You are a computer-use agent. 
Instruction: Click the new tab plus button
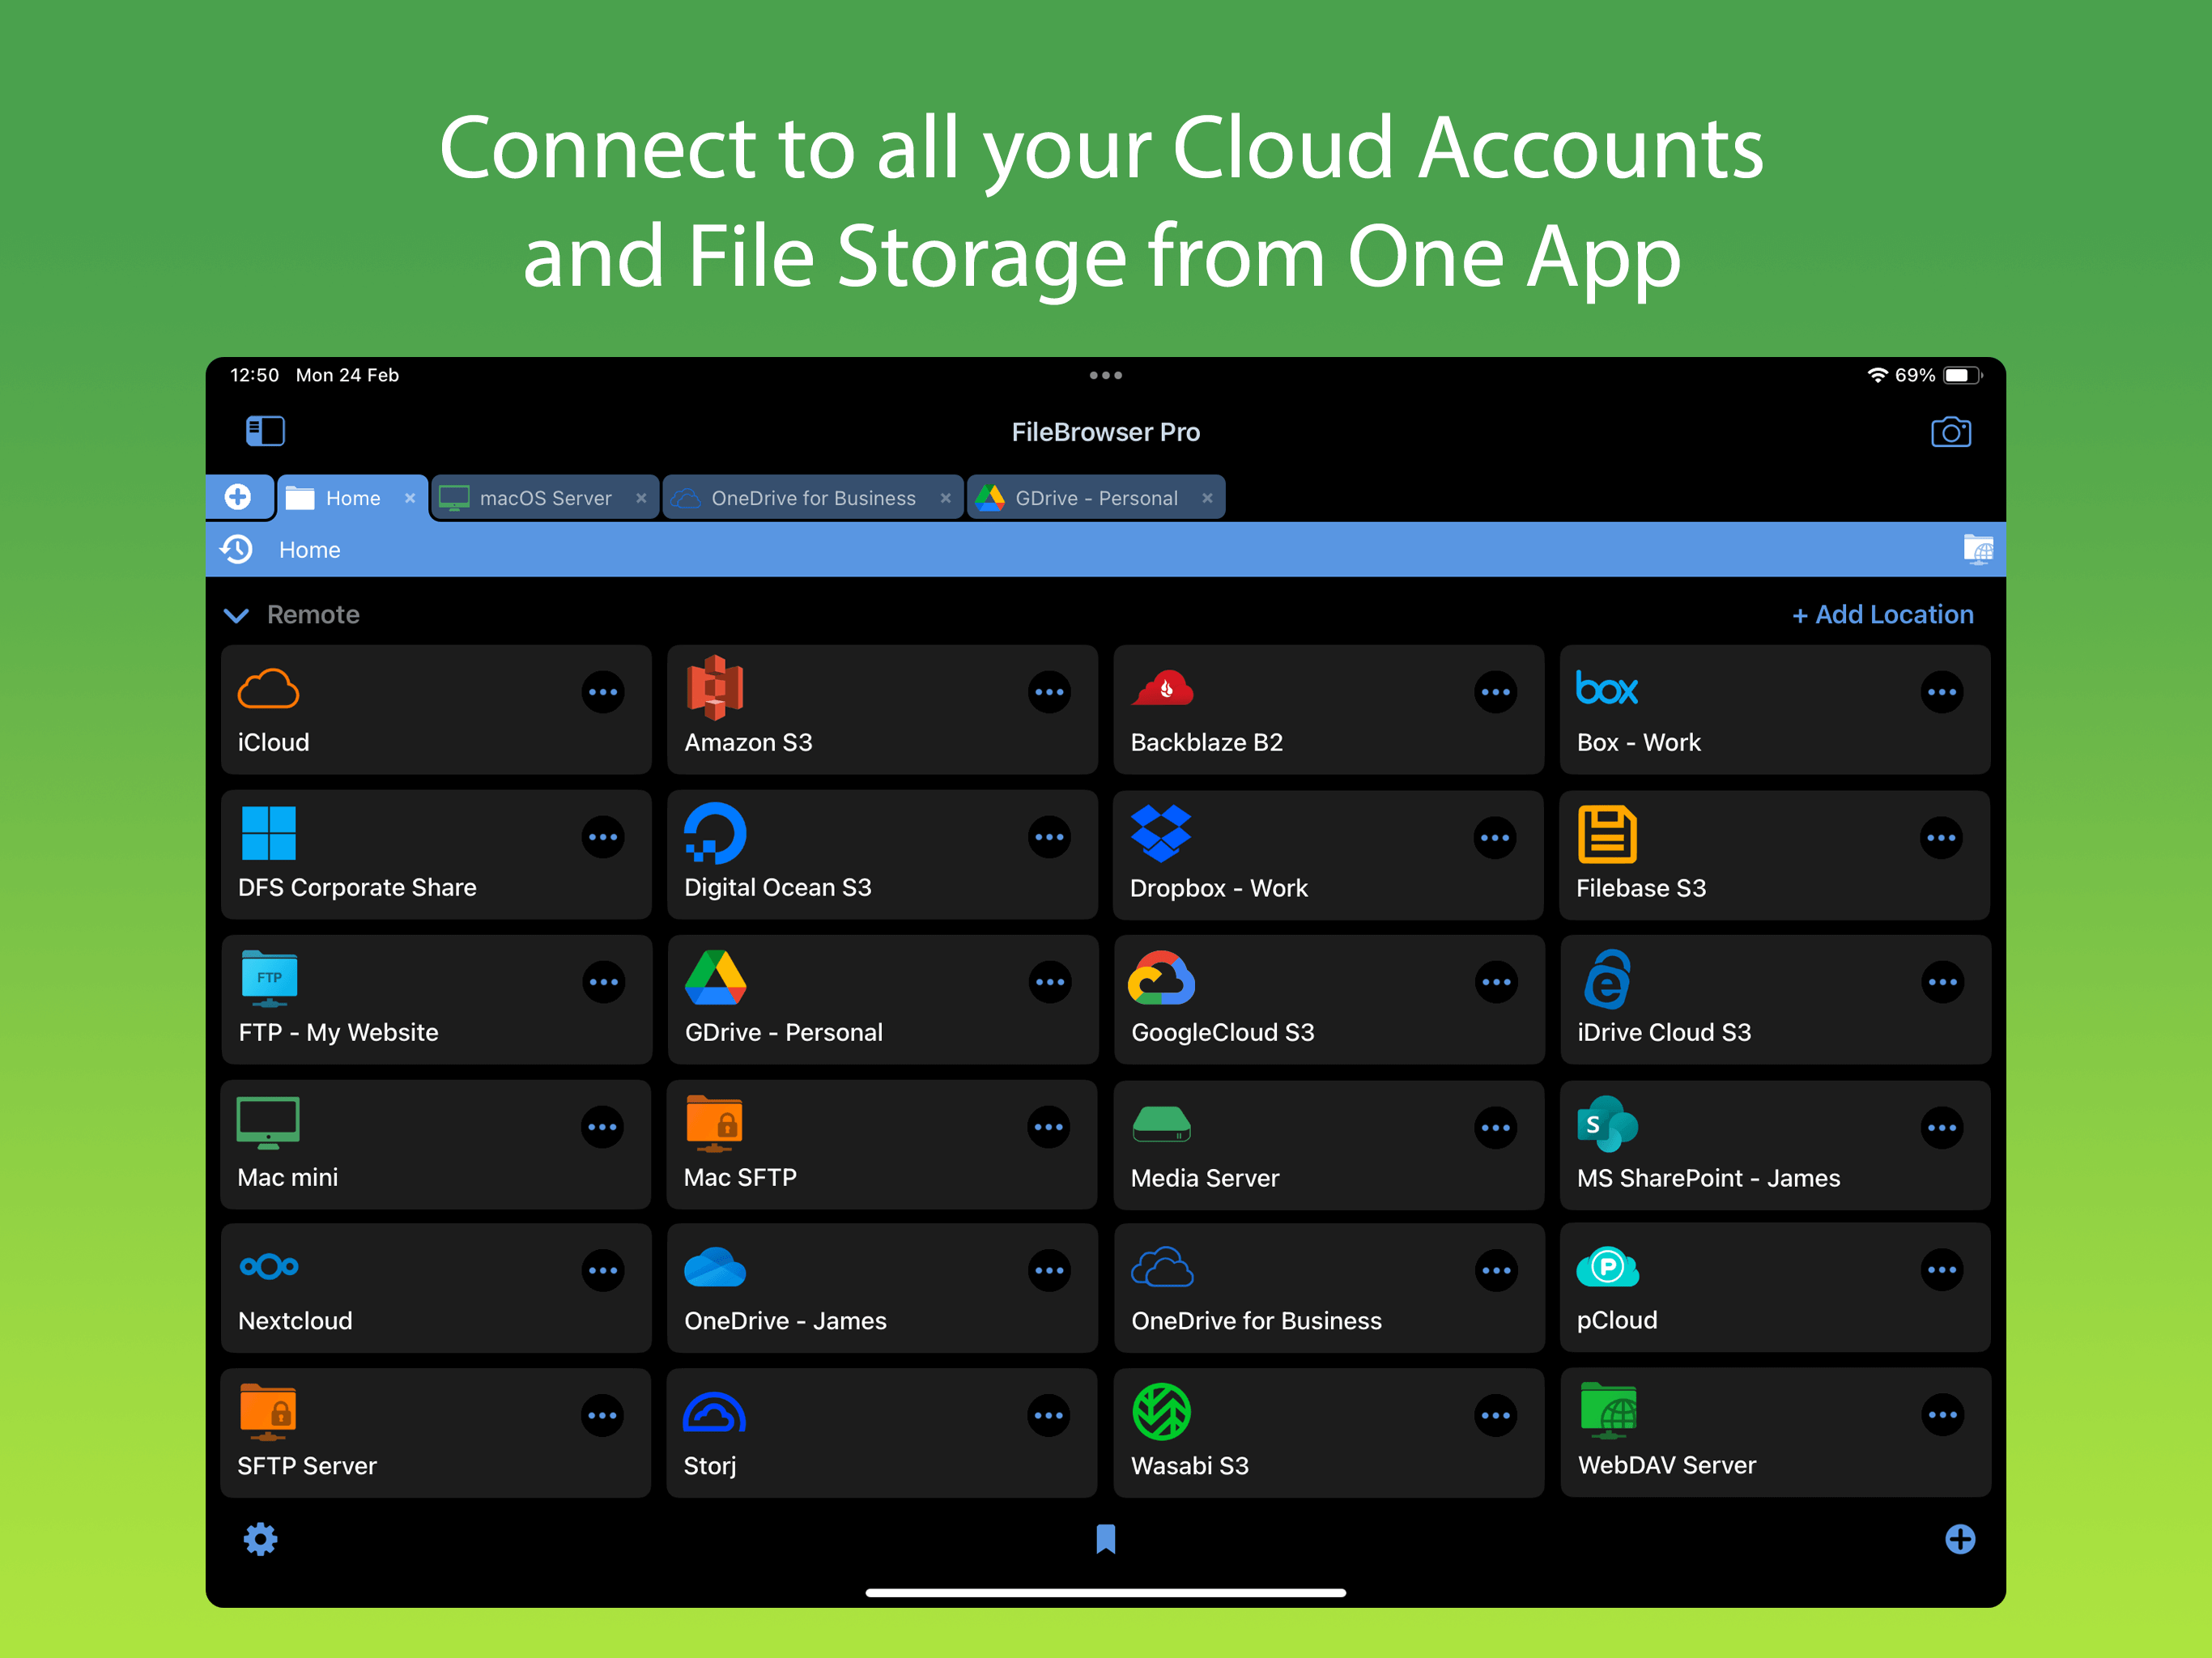(238, 497)
